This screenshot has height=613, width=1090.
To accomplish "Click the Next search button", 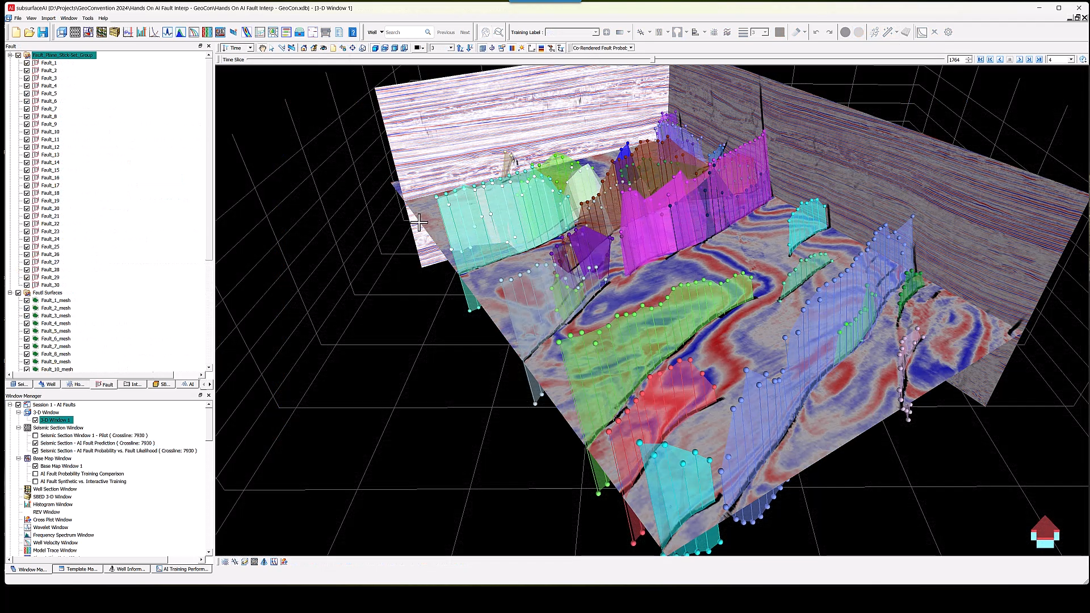I will pos(464,32).
